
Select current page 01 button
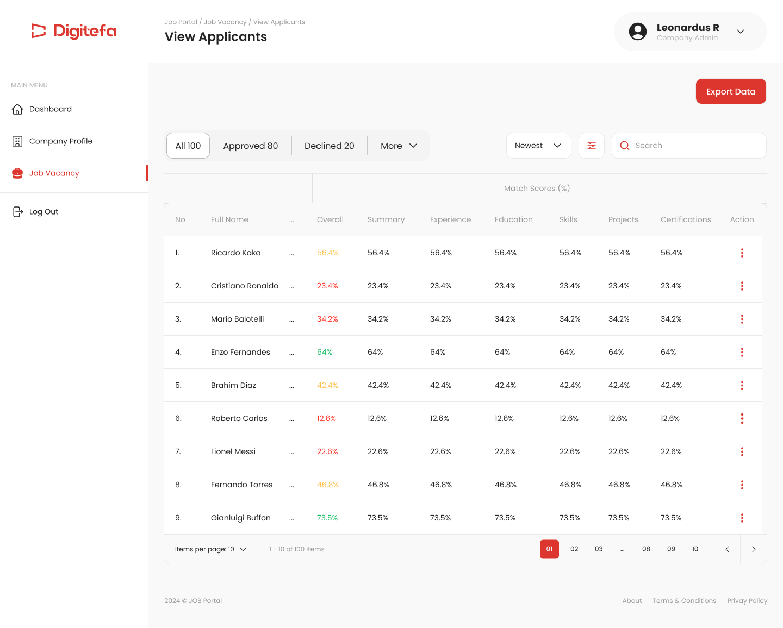[549, 549]
